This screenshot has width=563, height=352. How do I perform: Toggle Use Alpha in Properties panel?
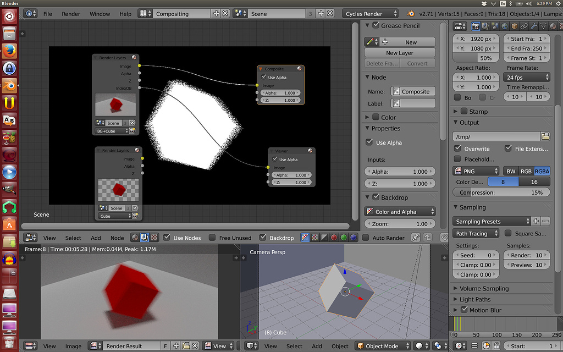click(x=369, y=142)
